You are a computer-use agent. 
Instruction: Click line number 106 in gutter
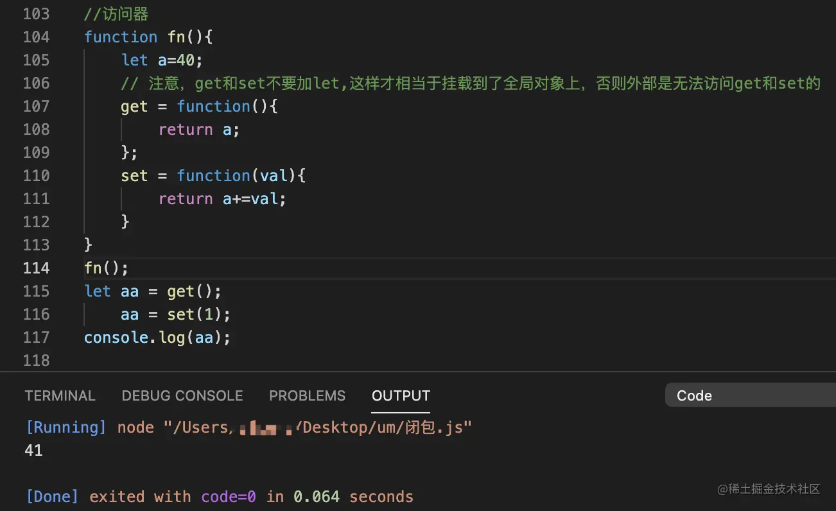click(36, 83)
